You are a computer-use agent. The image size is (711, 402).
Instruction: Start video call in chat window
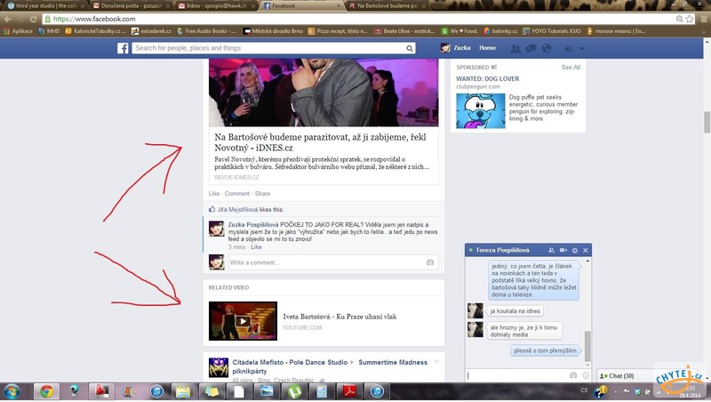[563, 251]
